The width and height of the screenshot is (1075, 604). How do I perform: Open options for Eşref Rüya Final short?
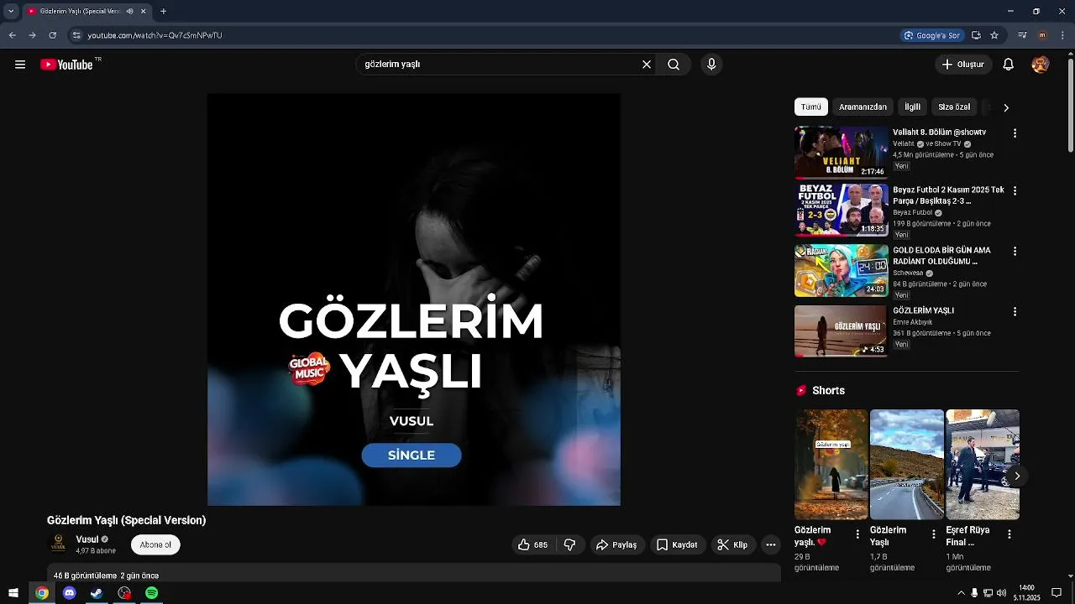[x=1009, y=534]
